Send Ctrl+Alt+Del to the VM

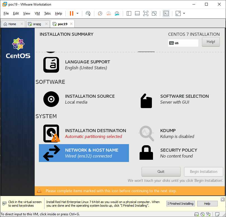pos(88,13)
